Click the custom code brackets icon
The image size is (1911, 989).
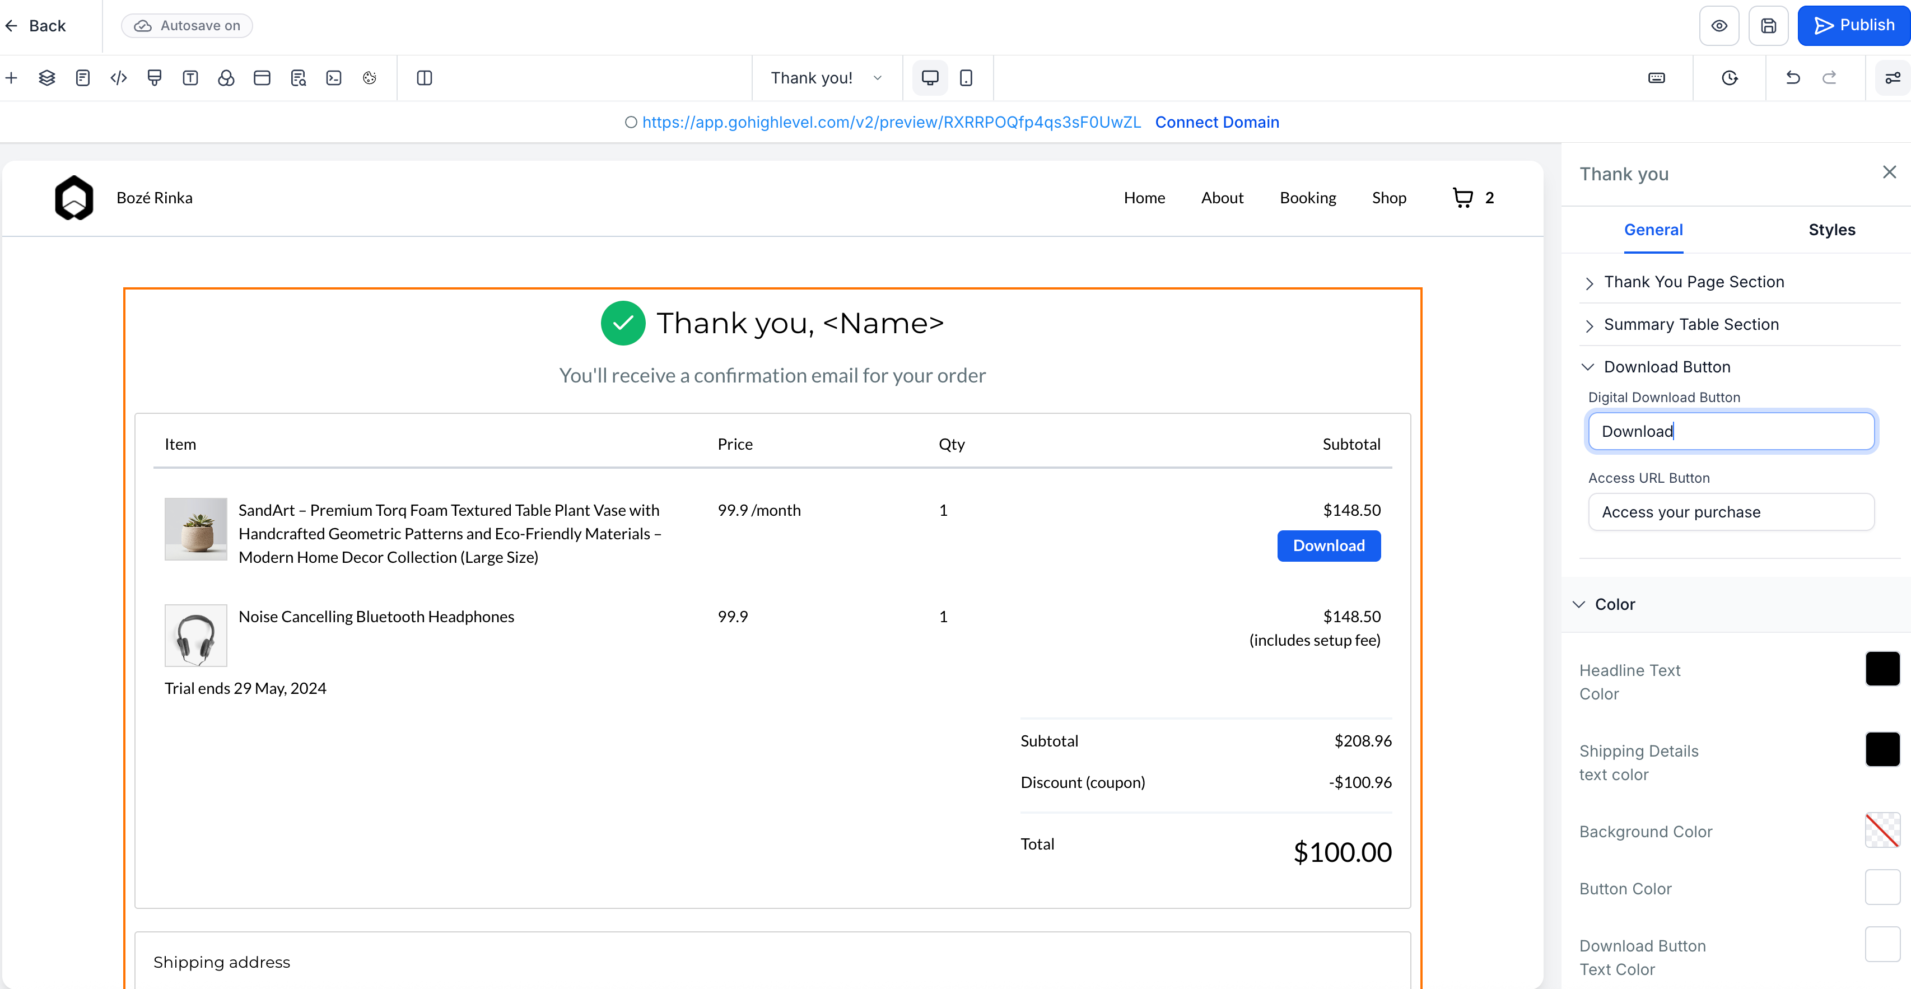click(x=119, y=78)
